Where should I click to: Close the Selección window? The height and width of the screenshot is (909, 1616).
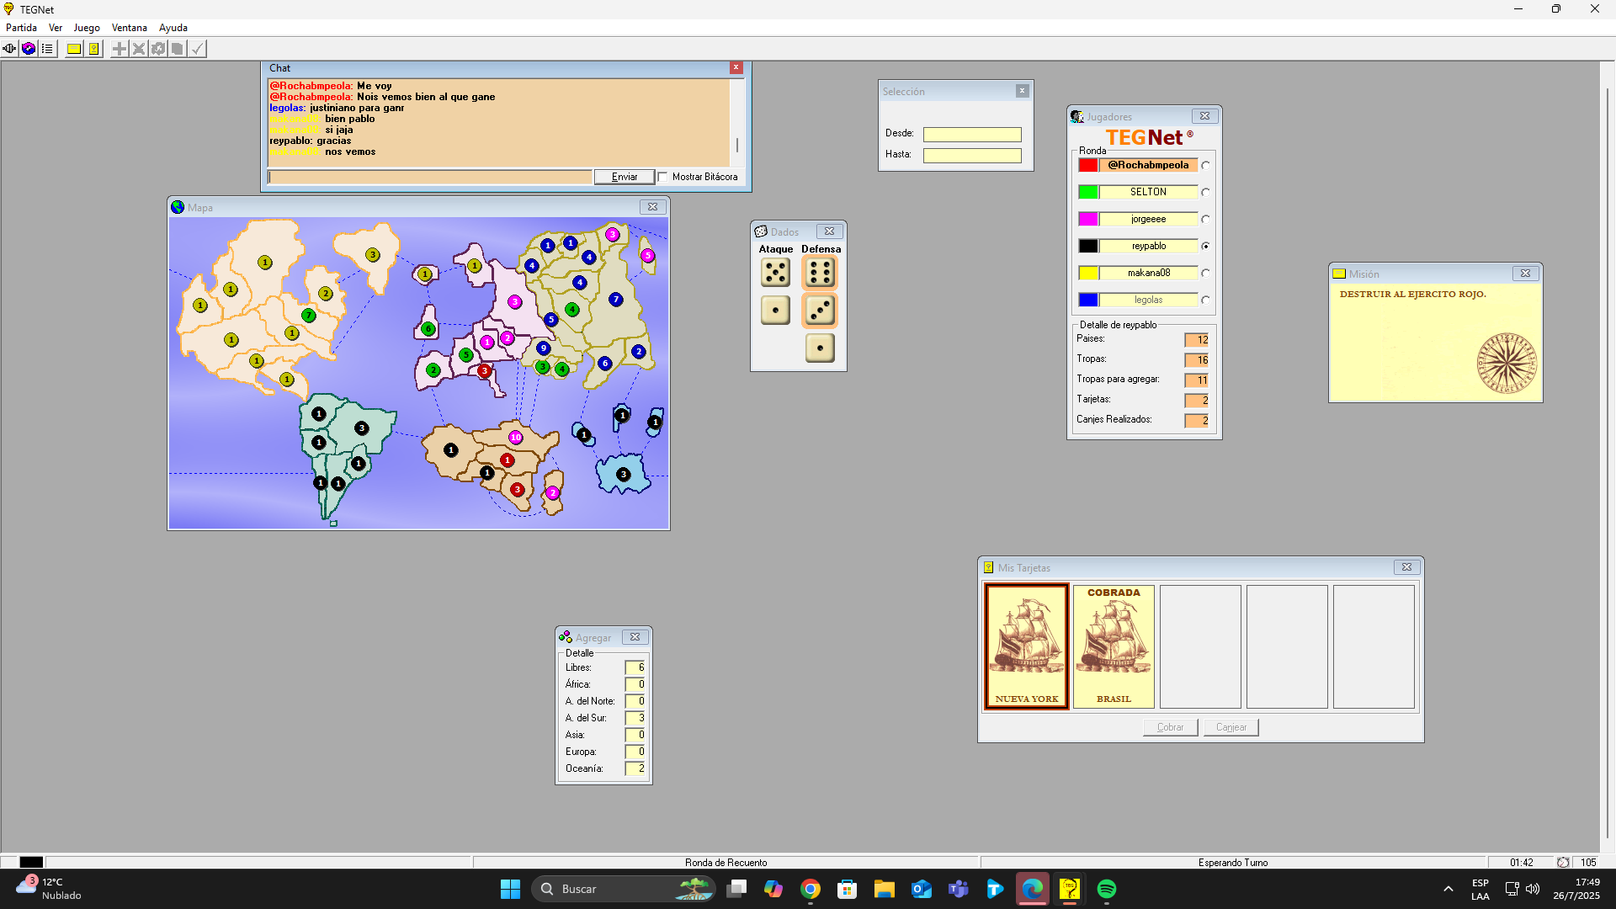pyautogui.click(x=1022, y=91)
